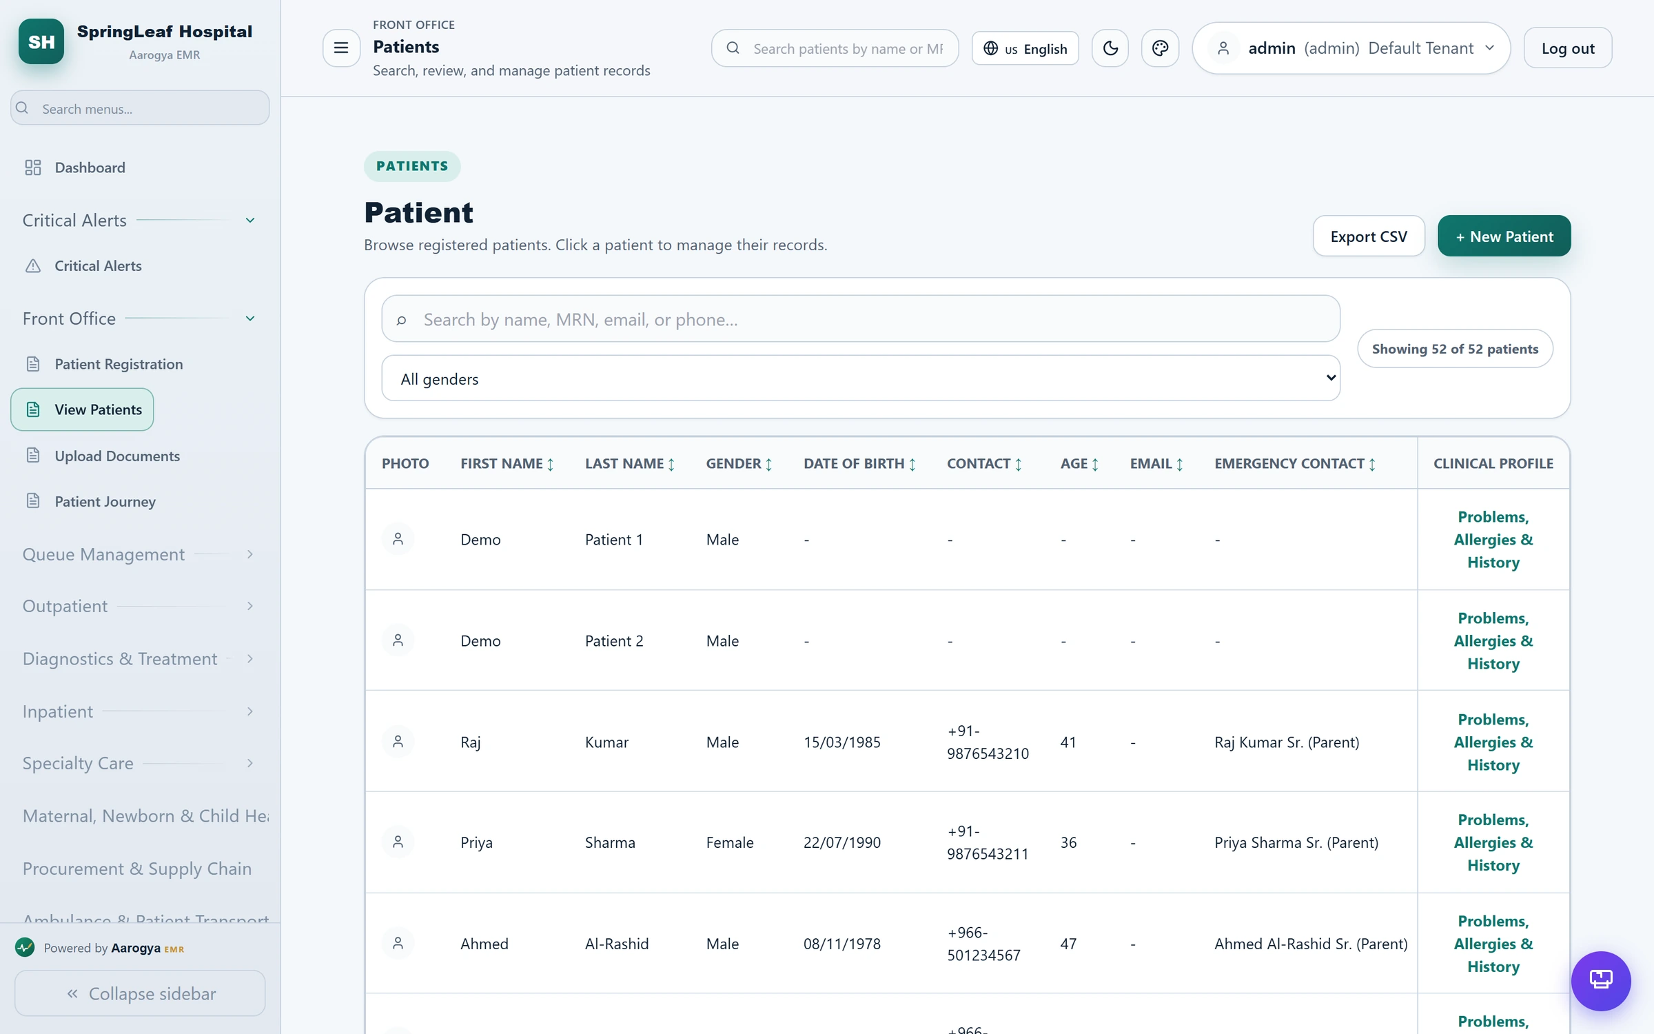The width and height of the screenshot is (1654, 1034).
Task: Open Upload Documents page
Action: click(x=117, y=456)
